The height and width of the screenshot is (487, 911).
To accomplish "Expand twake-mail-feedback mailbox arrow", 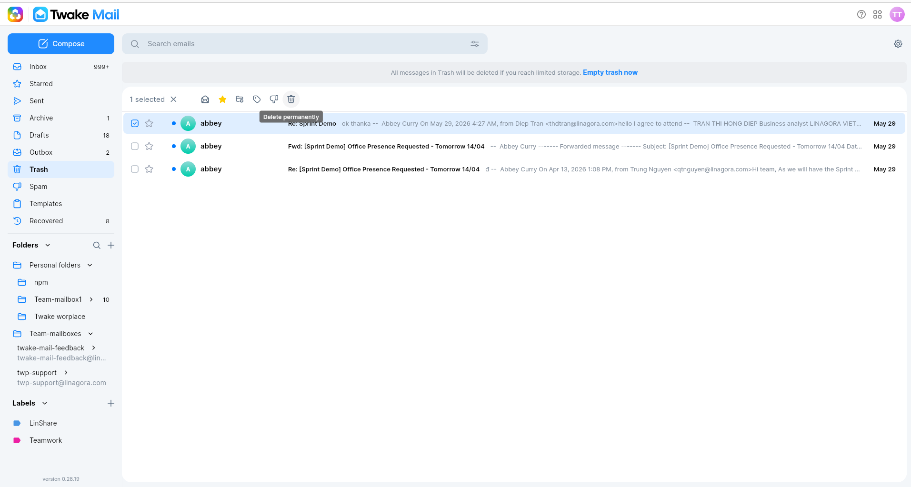I will (93, 348).
